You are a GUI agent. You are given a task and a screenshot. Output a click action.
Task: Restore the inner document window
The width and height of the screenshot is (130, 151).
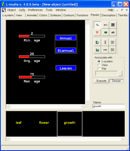(122, 10)
